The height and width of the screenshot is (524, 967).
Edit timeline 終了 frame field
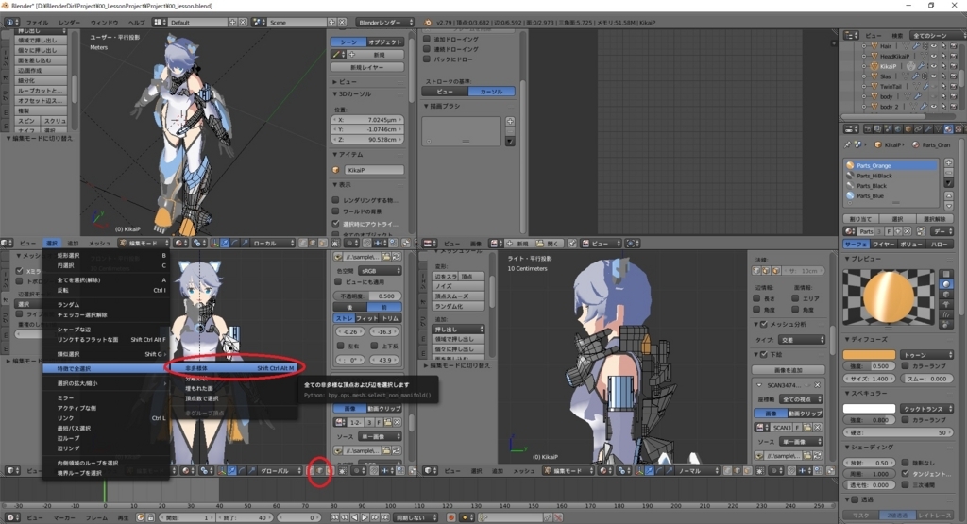coord(243,517)
